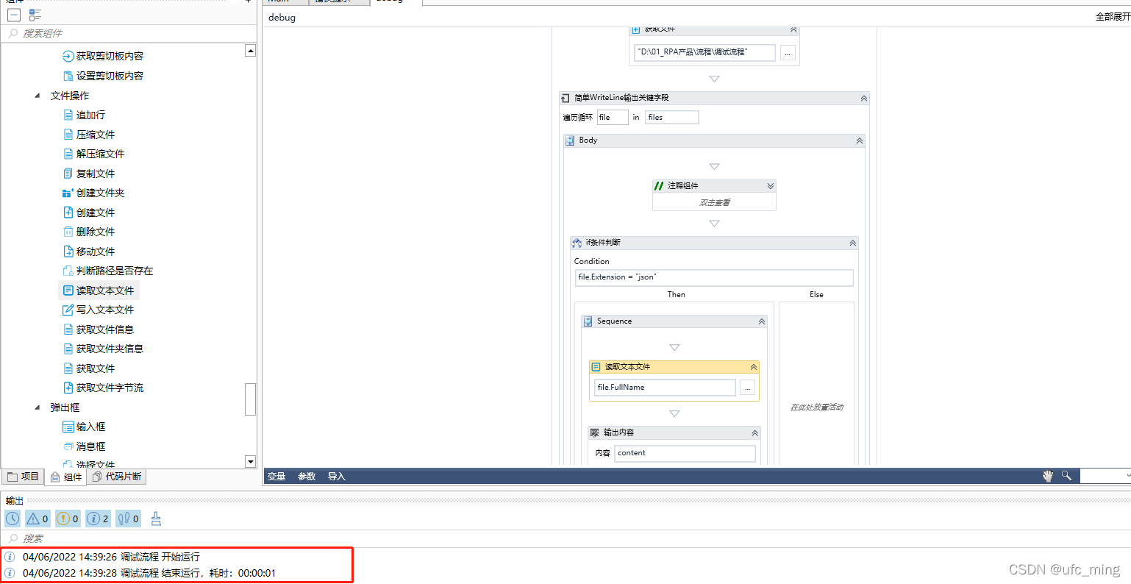This screenshot has height=584, width=1131.
Task: Switch to the 组件 tab
Action: point(66,477)
